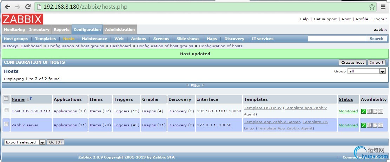Toggle Monitored status of Host-192.168.8.181
The width and height of the screenshot is (390, 162).
click(x=348, y=111)
